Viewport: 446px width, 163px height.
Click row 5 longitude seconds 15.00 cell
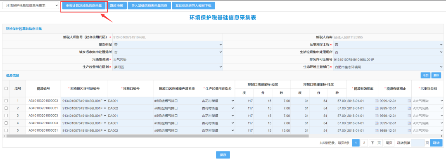coord(281,130)
